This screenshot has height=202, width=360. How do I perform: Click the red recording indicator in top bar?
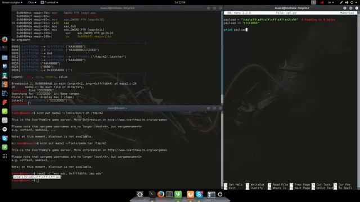(x=322, y=2)
